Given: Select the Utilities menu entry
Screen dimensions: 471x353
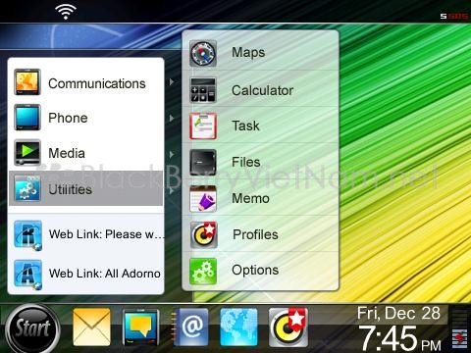Looking at the screenshot, I should [85, 188].
